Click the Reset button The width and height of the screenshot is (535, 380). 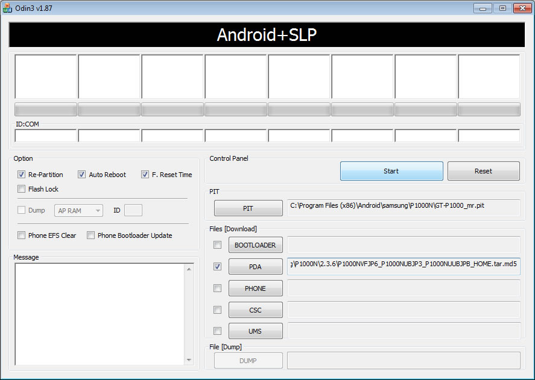(x=484, y=171)
